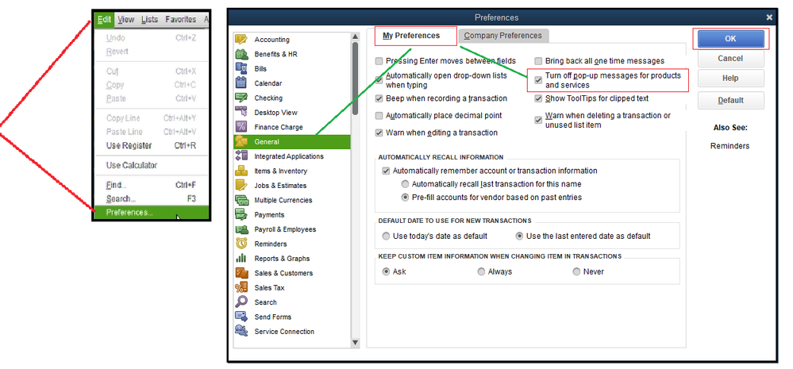The height and width of the screenshot is (369, 793).
Task: Select the Checking category icon
Action: 241,98
